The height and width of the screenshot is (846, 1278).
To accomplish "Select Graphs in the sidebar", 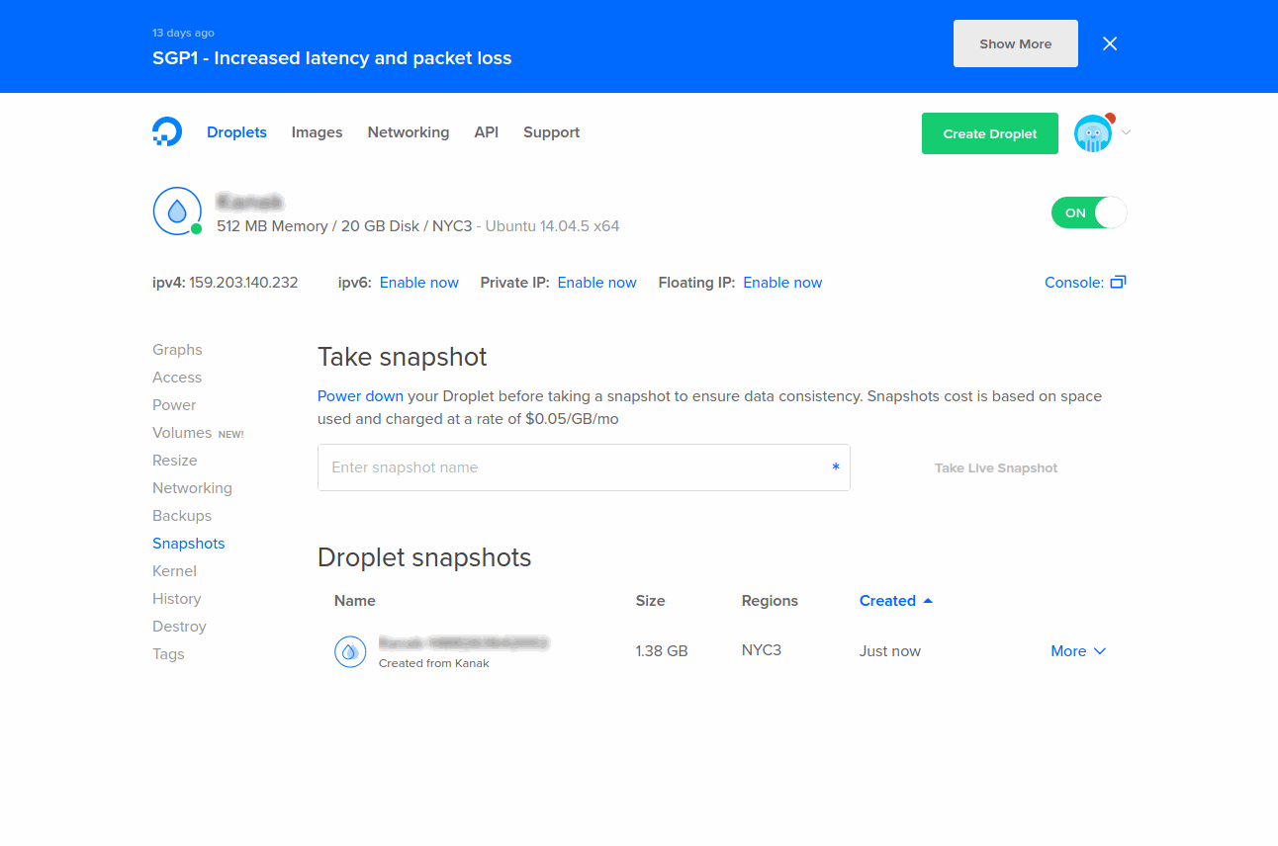I will tap(177, 350).
